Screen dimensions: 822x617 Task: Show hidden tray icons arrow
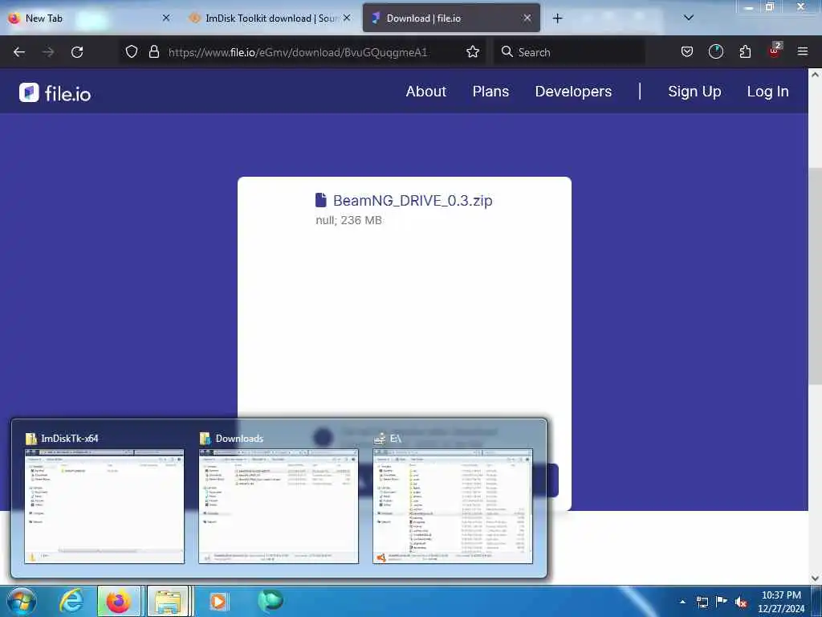point(682,602)
